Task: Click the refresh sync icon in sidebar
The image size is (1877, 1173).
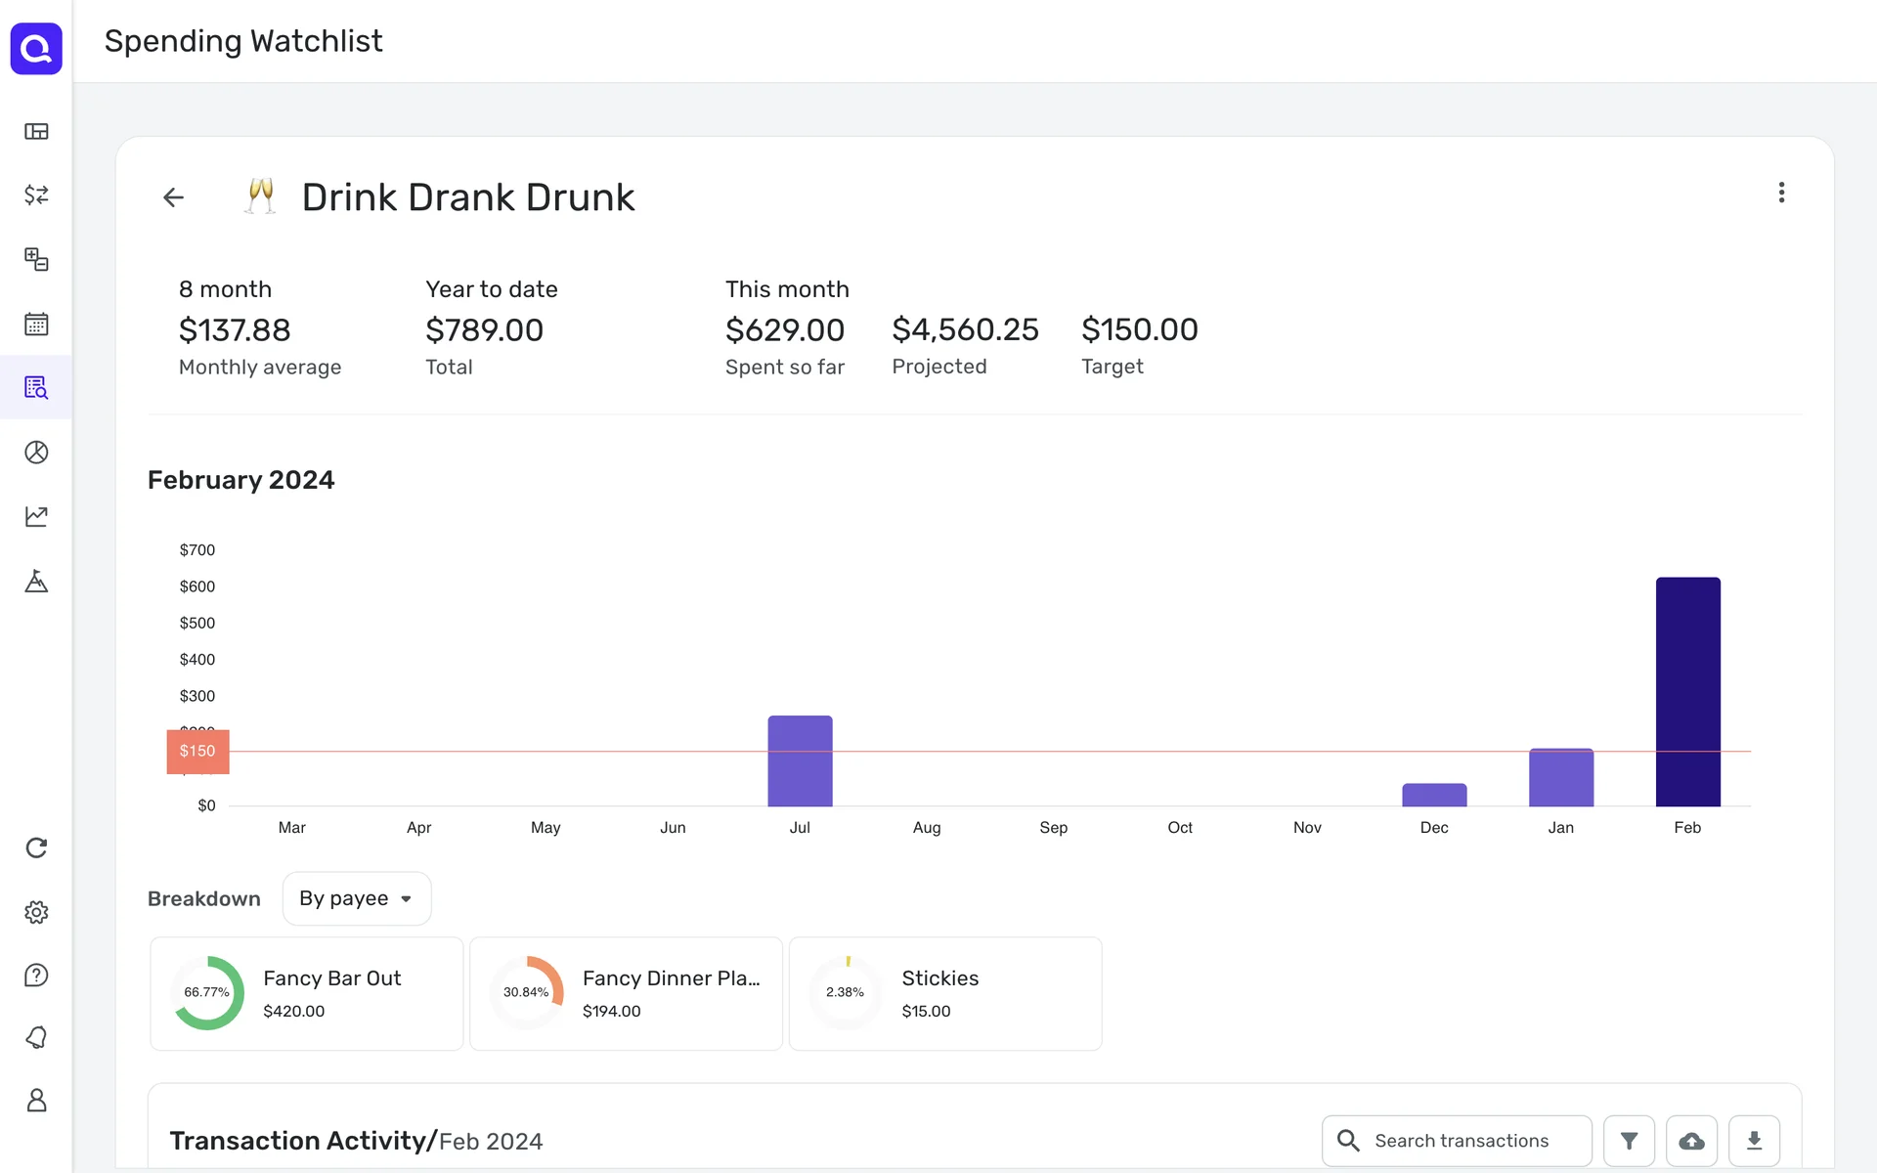Action: pos(36,847)
